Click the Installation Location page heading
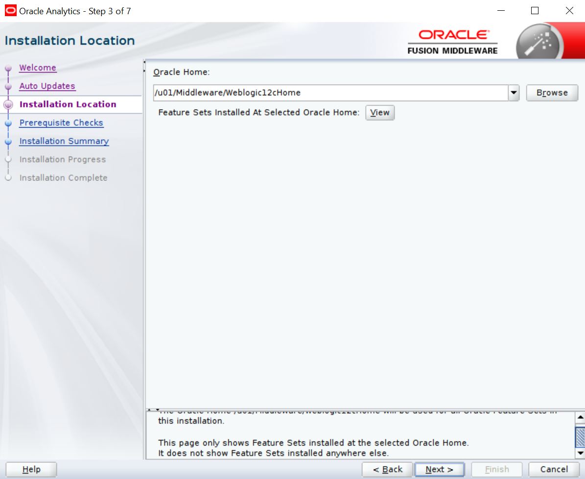Screen dimensions: 585x479 click(70, 41)
